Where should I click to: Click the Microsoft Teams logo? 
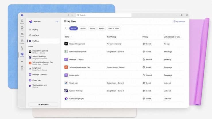point(22,15)
